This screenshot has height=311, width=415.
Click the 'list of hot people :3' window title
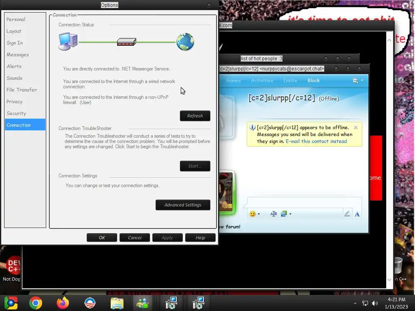click(261, 58)
